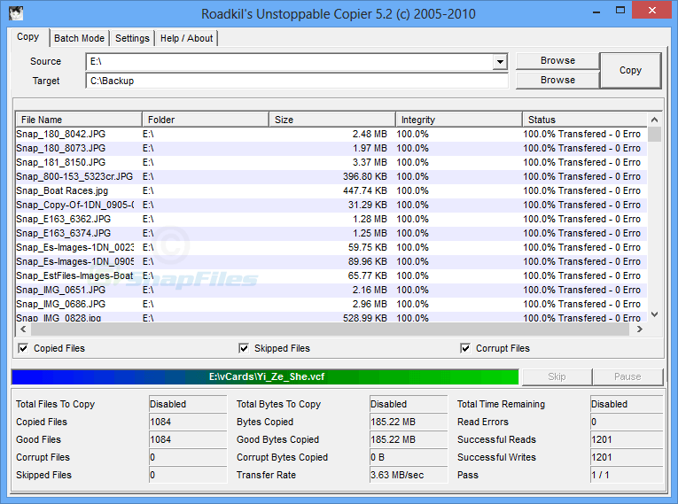Viewport: 678px width, 504px height.
Task: Sort by the Size column header
Action: point(332,120)
